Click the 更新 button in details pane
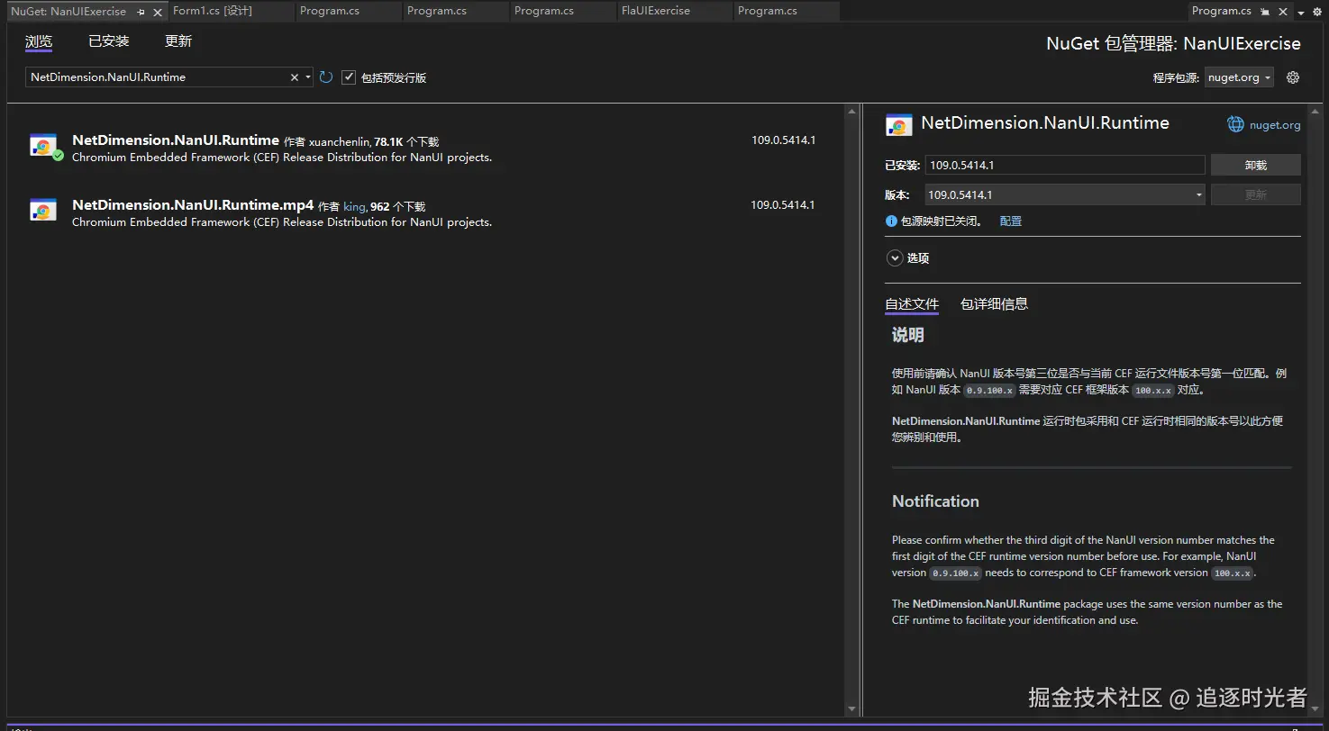The width and height of the screenshot is (1329, 731). pos(1255,194)
